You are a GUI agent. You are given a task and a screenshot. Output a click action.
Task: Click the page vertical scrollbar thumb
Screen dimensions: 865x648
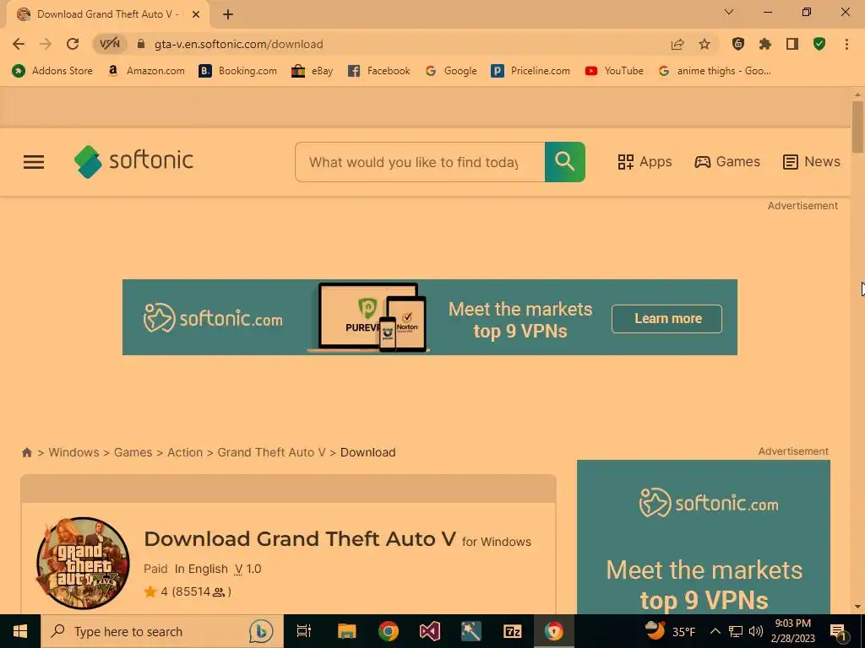point(857,127)
